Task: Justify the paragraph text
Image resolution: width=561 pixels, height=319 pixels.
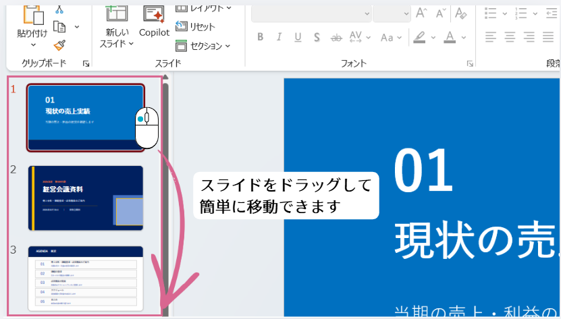Action: [548, 37]
